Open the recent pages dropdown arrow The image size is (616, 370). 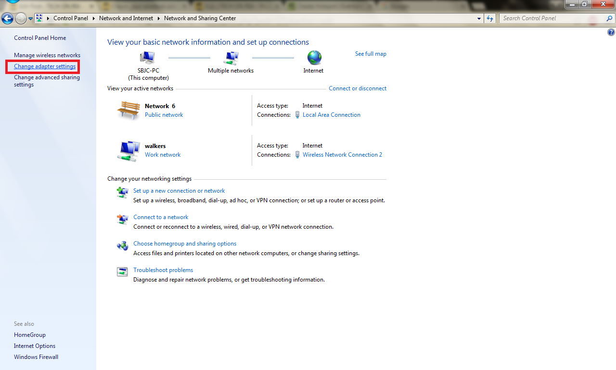pos(31,19)
